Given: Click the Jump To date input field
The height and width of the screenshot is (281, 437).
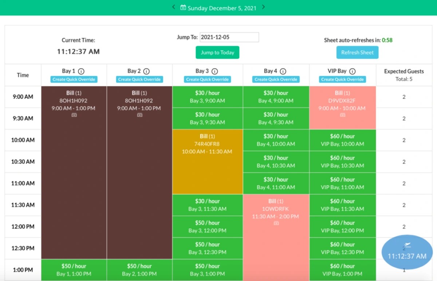Looking at the screenshot, I should point(229,37).
